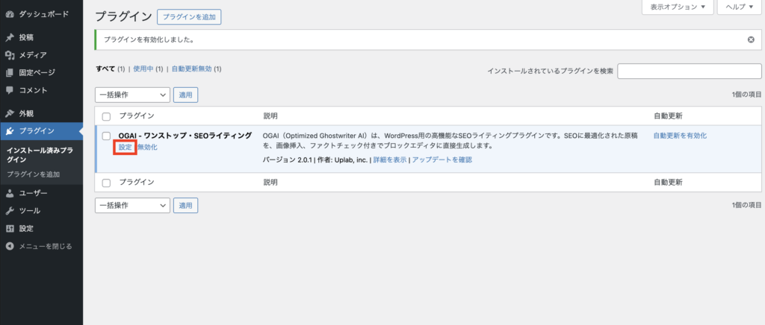Click the Tools wrench icon
This screenshot has width=765, height=325.
(10, 211)
